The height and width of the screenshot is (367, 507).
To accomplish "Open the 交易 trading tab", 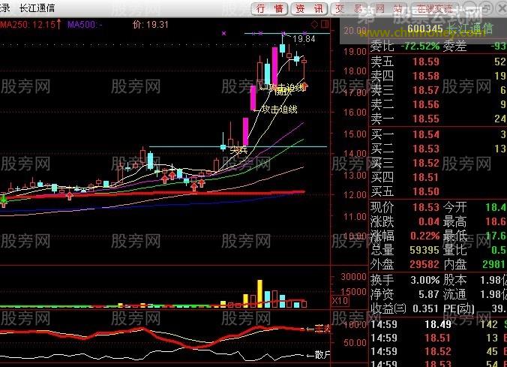I will pos(349,8).
